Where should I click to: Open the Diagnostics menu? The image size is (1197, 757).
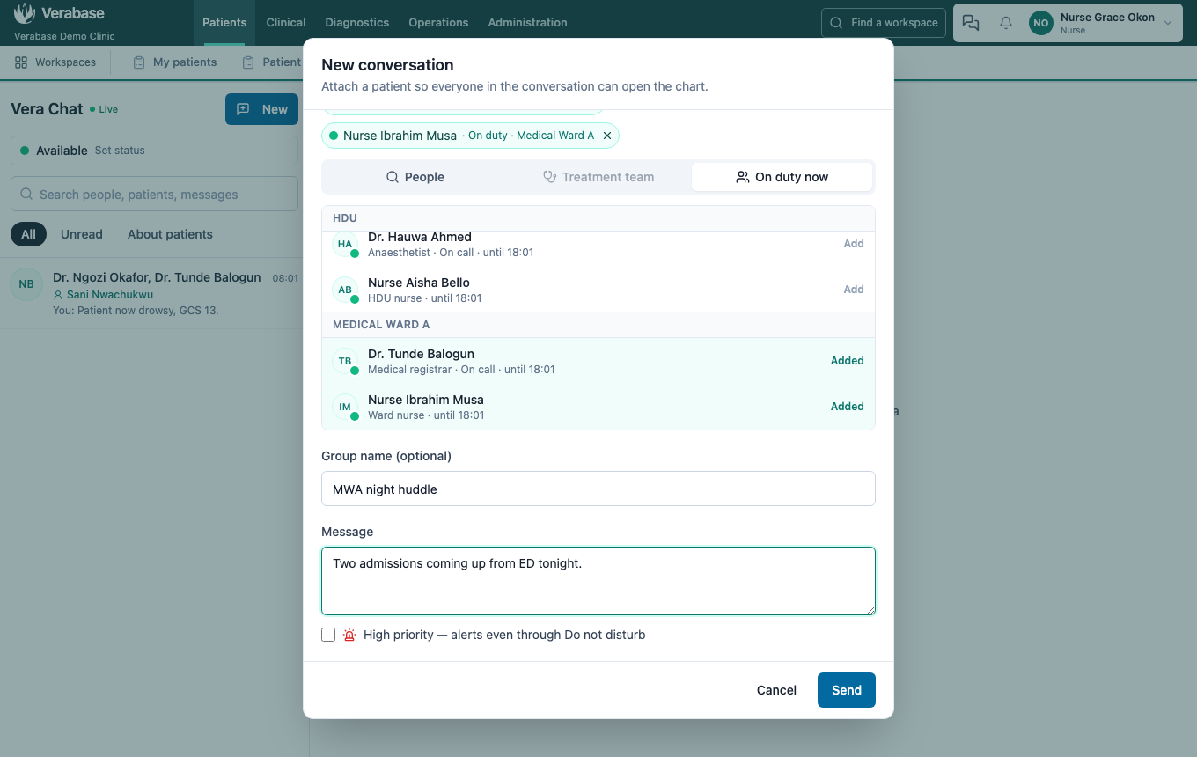(357, 23)
